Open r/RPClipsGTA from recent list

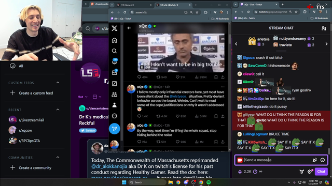[x=24, y=141]
